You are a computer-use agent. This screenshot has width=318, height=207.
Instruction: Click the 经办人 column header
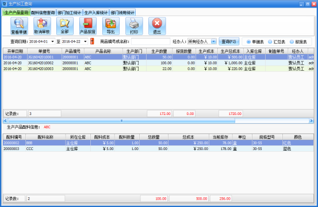(298, 51)
